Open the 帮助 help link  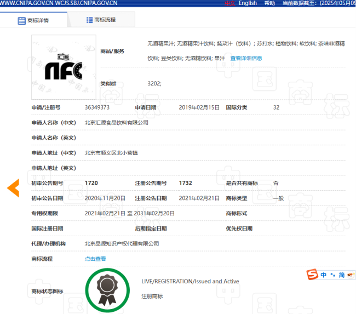[269, 3]
